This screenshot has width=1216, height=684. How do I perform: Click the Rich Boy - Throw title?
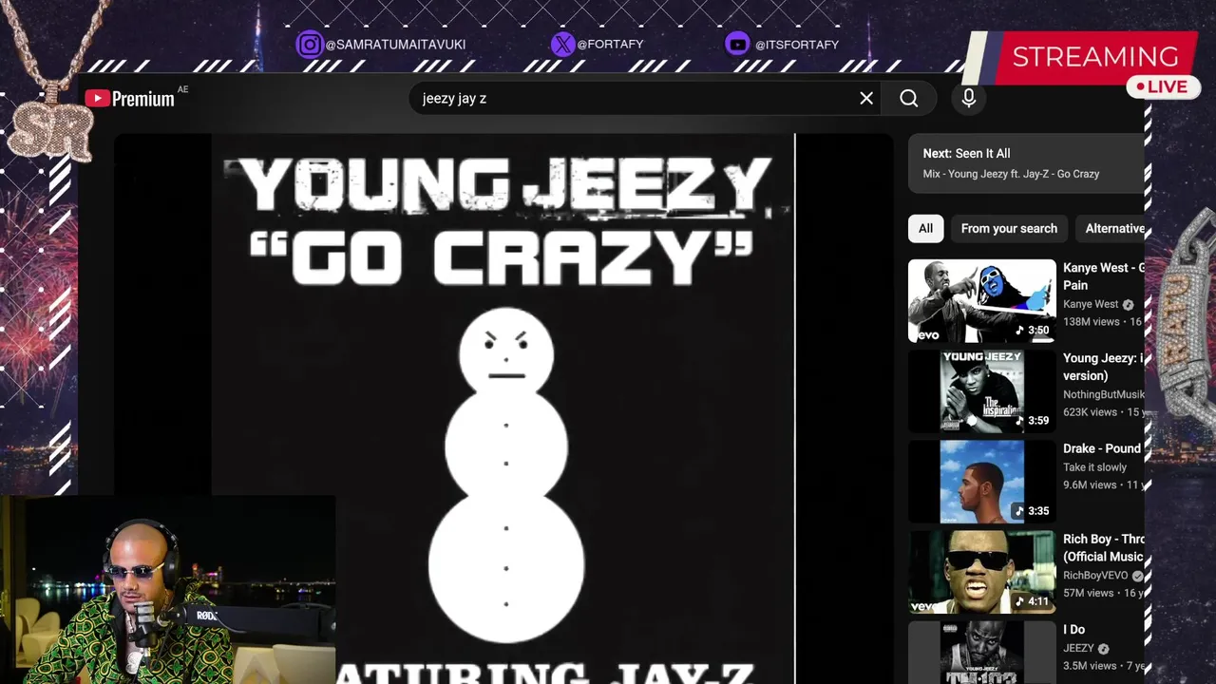[1104, 547]
